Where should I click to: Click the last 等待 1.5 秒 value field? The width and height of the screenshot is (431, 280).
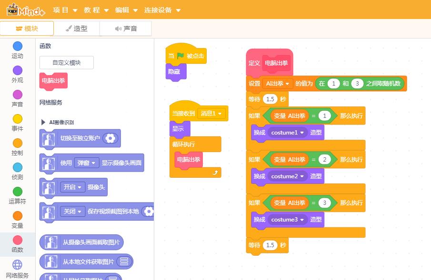(270, 245)
